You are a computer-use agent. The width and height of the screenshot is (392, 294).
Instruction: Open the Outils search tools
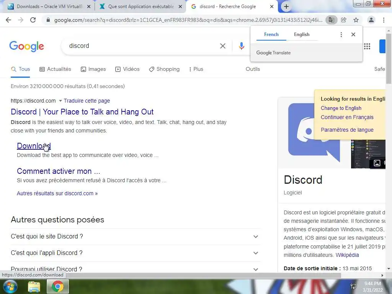pos(253,69)
